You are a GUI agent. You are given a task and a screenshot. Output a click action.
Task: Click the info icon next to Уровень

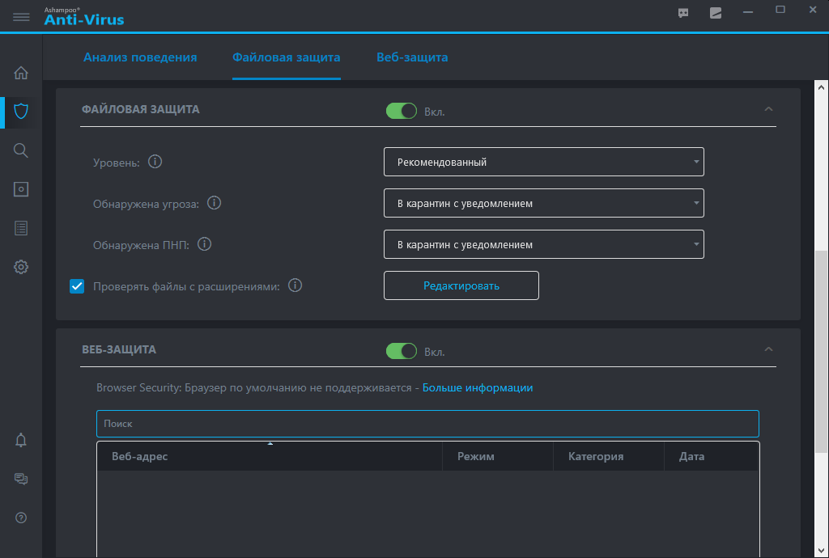pos(155,162)
